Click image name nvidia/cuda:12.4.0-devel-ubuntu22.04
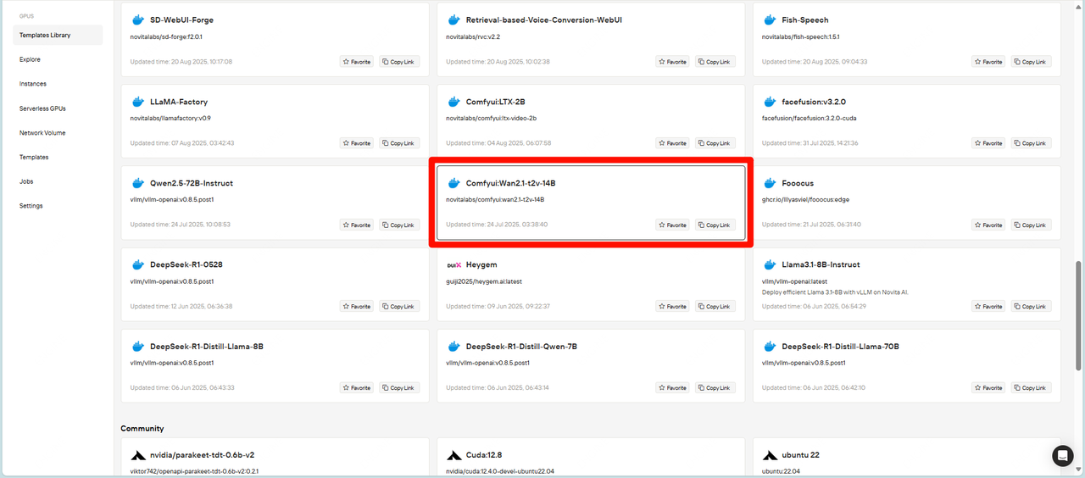This screenshot has width=1085, height=478. point(500,471)
